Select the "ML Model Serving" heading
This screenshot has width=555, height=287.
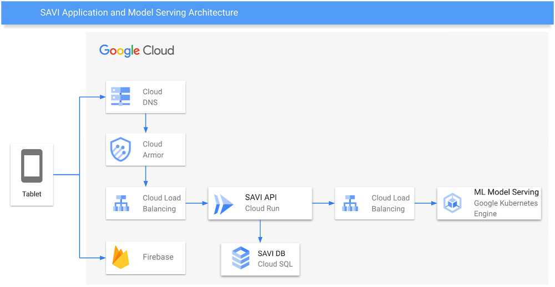coord(506,192)
